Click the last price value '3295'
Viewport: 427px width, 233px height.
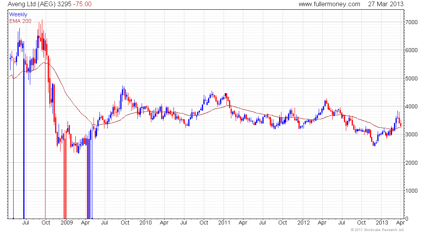pos(64,4)
